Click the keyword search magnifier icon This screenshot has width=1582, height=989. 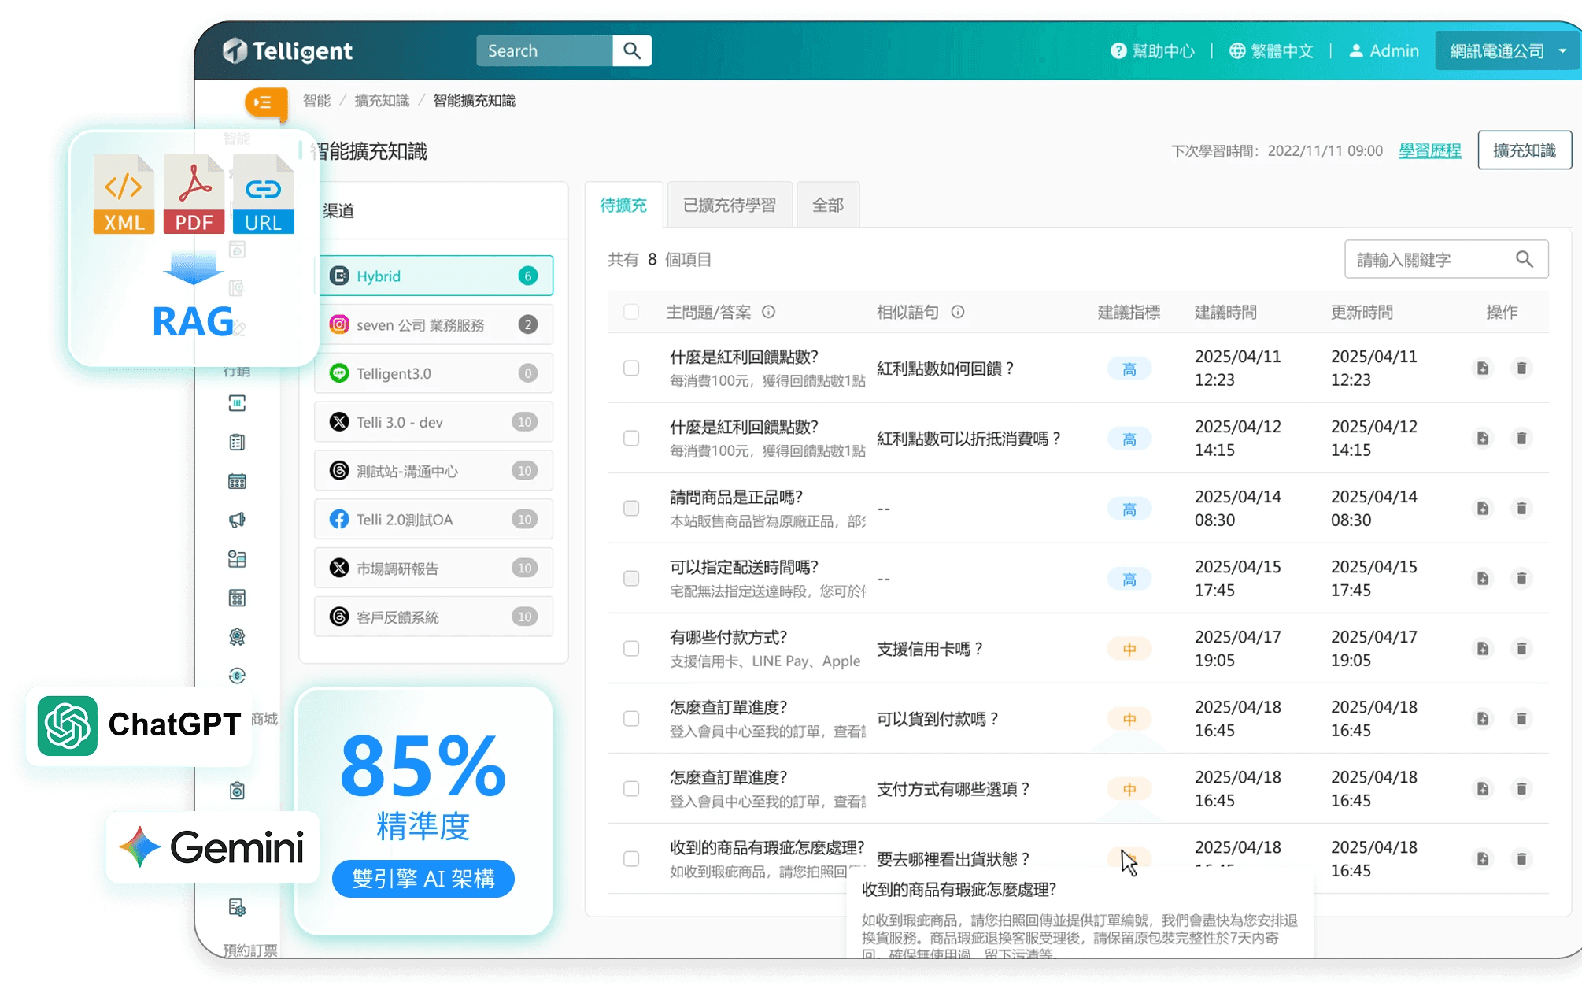click(1524, 259)
